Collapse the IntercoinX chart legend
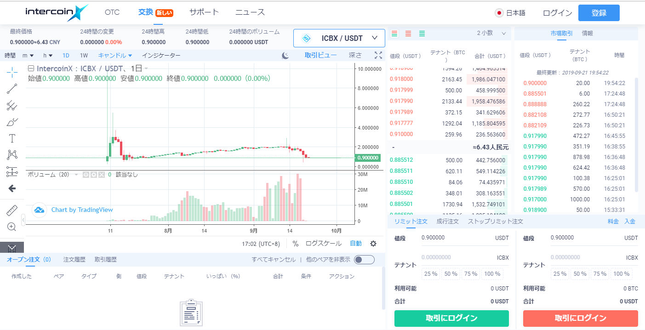 [x=31, y=68]
